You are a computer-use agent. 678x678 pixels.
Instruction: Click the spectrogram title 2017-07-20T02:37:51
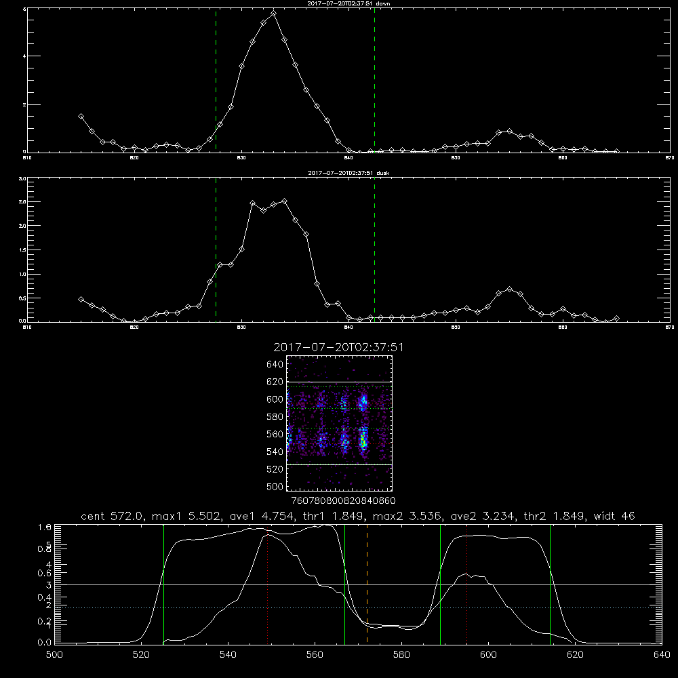(x=338, y=347)
